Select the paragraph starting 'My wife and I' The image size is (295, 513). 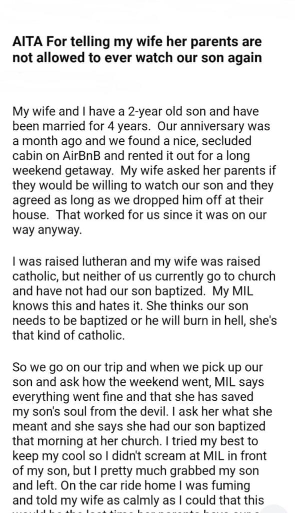pos(144,170)
